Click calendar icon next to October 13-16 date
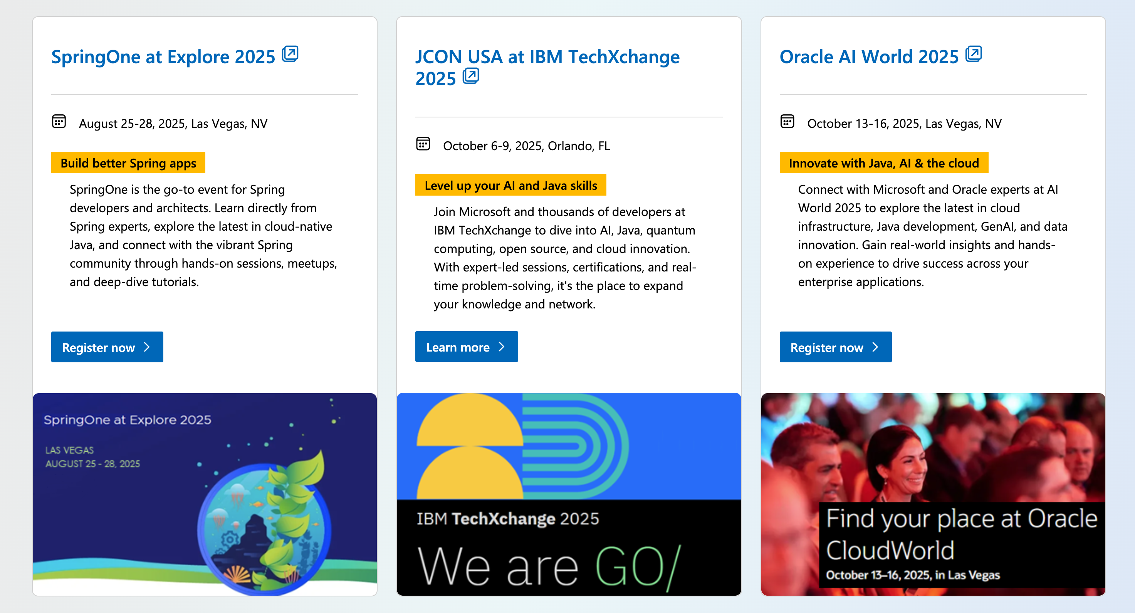This screenshot has height=613, width=1135. 787,122
